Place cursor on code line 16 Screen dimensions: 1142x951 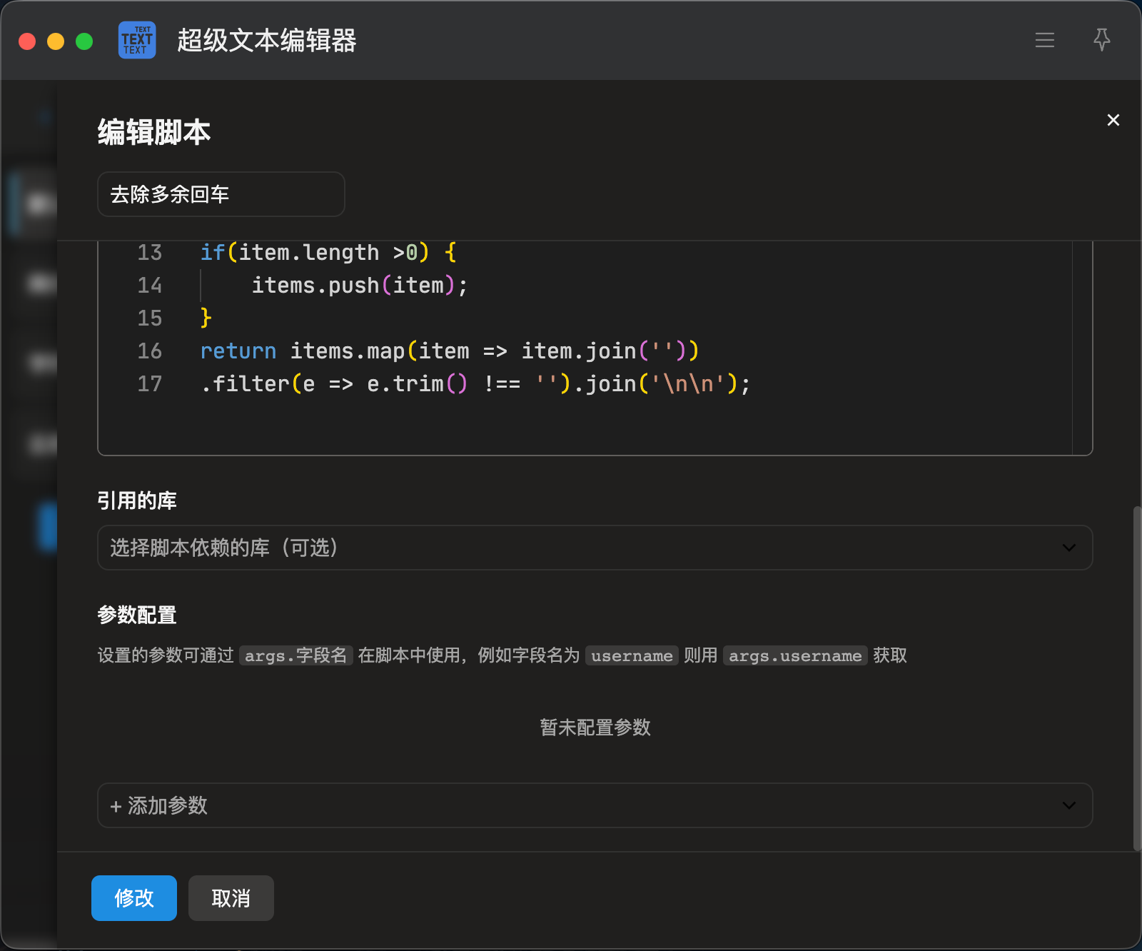point(450,351)
